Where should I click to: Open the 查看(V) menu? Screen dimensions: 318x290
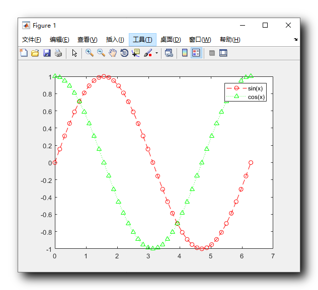pyautogui.click(x=88, y=40)
